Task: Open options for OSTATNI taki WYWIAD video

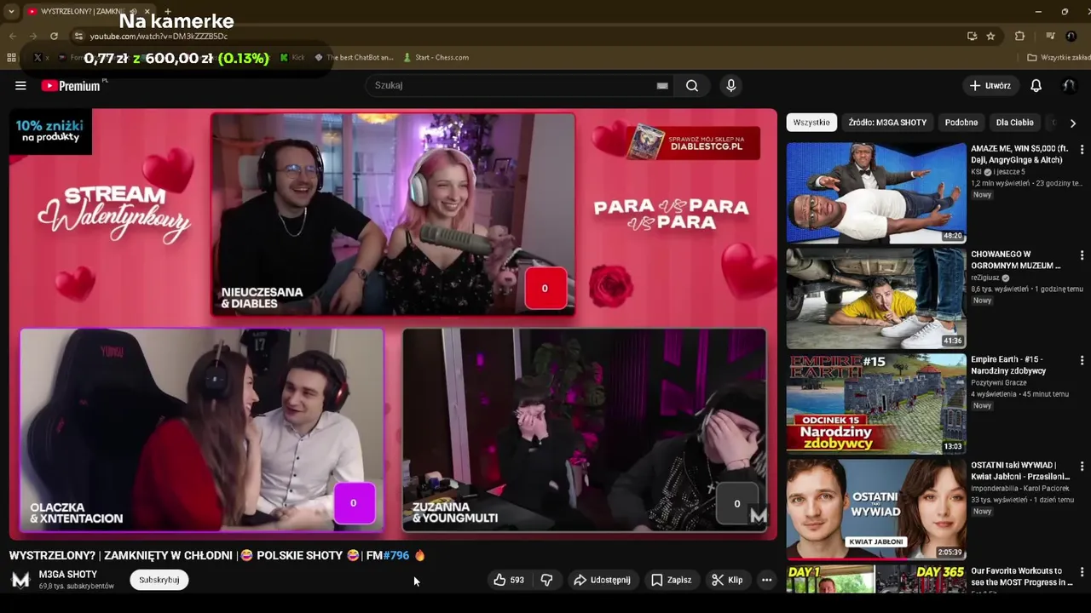Action: coord(1082,467)
